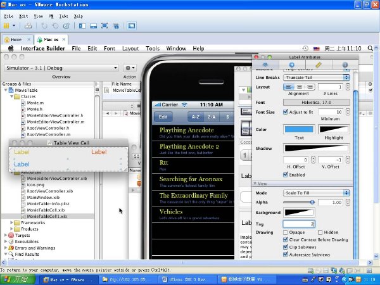Expand the Executables group
380x285 pixels.
coord(6,242)
